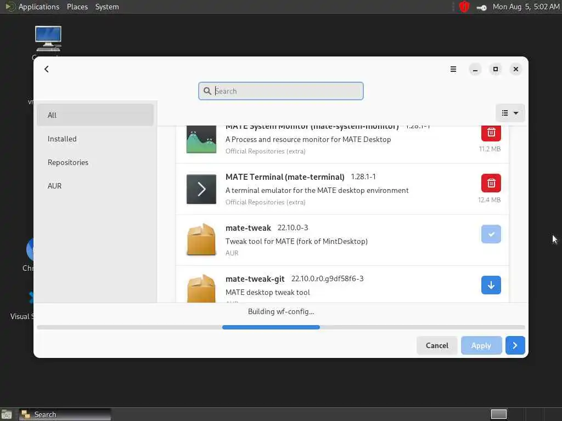Viewport: 562px width, 421px height.
Task: Cancel the pending transaction
Action: point(437,345)
